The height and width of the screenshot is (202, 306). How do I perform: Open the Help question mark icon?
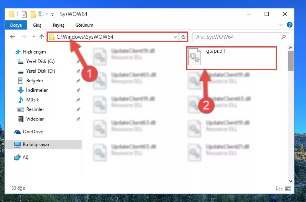coord(289,25)
